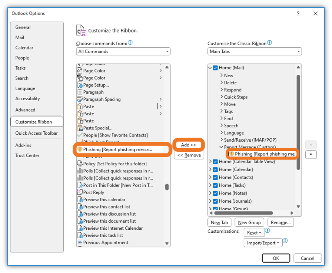Open the Reset dropdown button
The width and height of the screenshot is (332, 273).
tap(254, 233)
